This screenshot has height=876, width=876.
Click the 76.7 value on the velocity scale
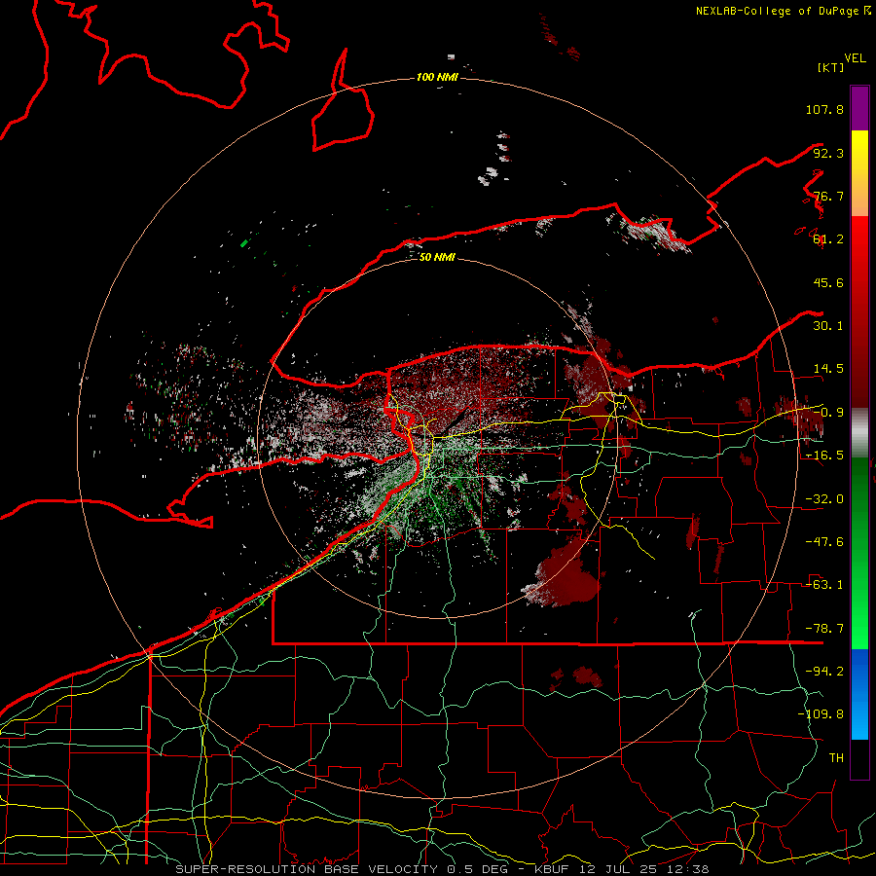pyautogui.click(x=828, y=196)
